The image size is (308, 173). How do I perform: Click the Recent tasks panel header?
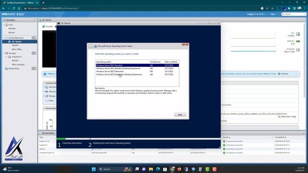[x=48, y=133]
